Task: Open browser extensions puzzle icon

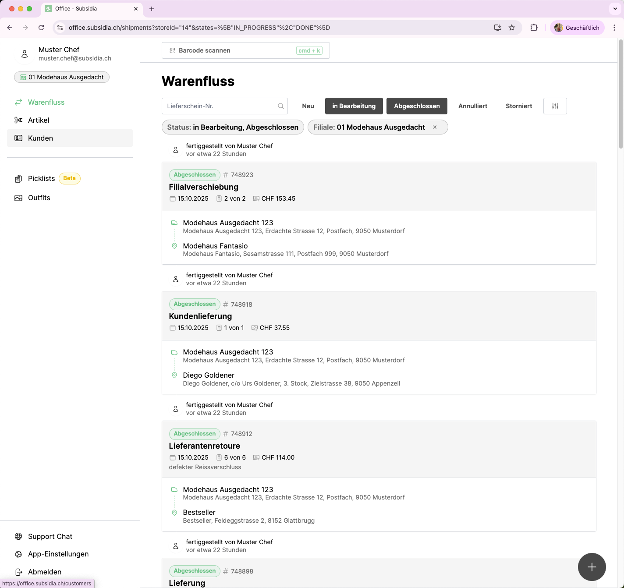Action: coord(534,28)
